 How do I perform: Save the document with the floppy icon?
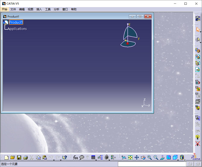(19, 157)
